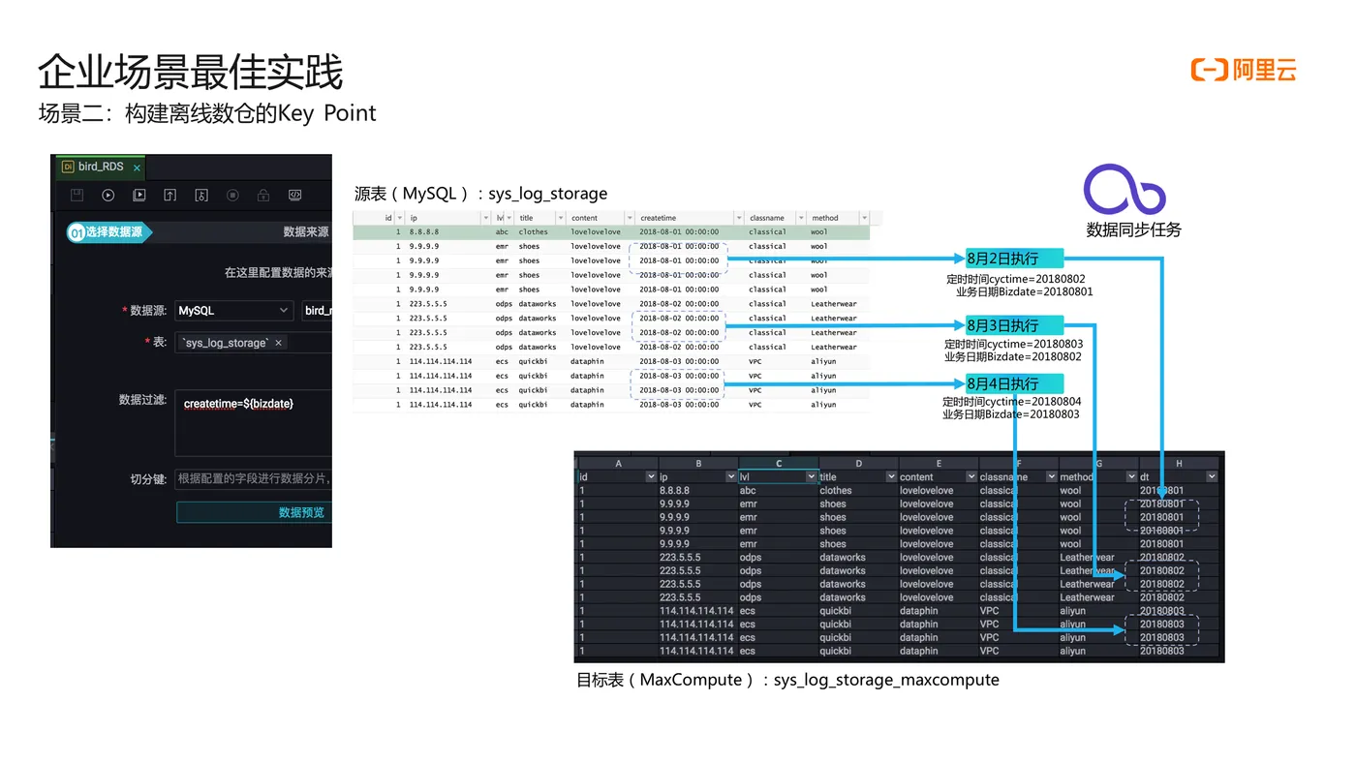Click the save disk icon in bird_RDS toolbar
The width and height of the screenshot is (1356, 763).
(x=77, y=196)
